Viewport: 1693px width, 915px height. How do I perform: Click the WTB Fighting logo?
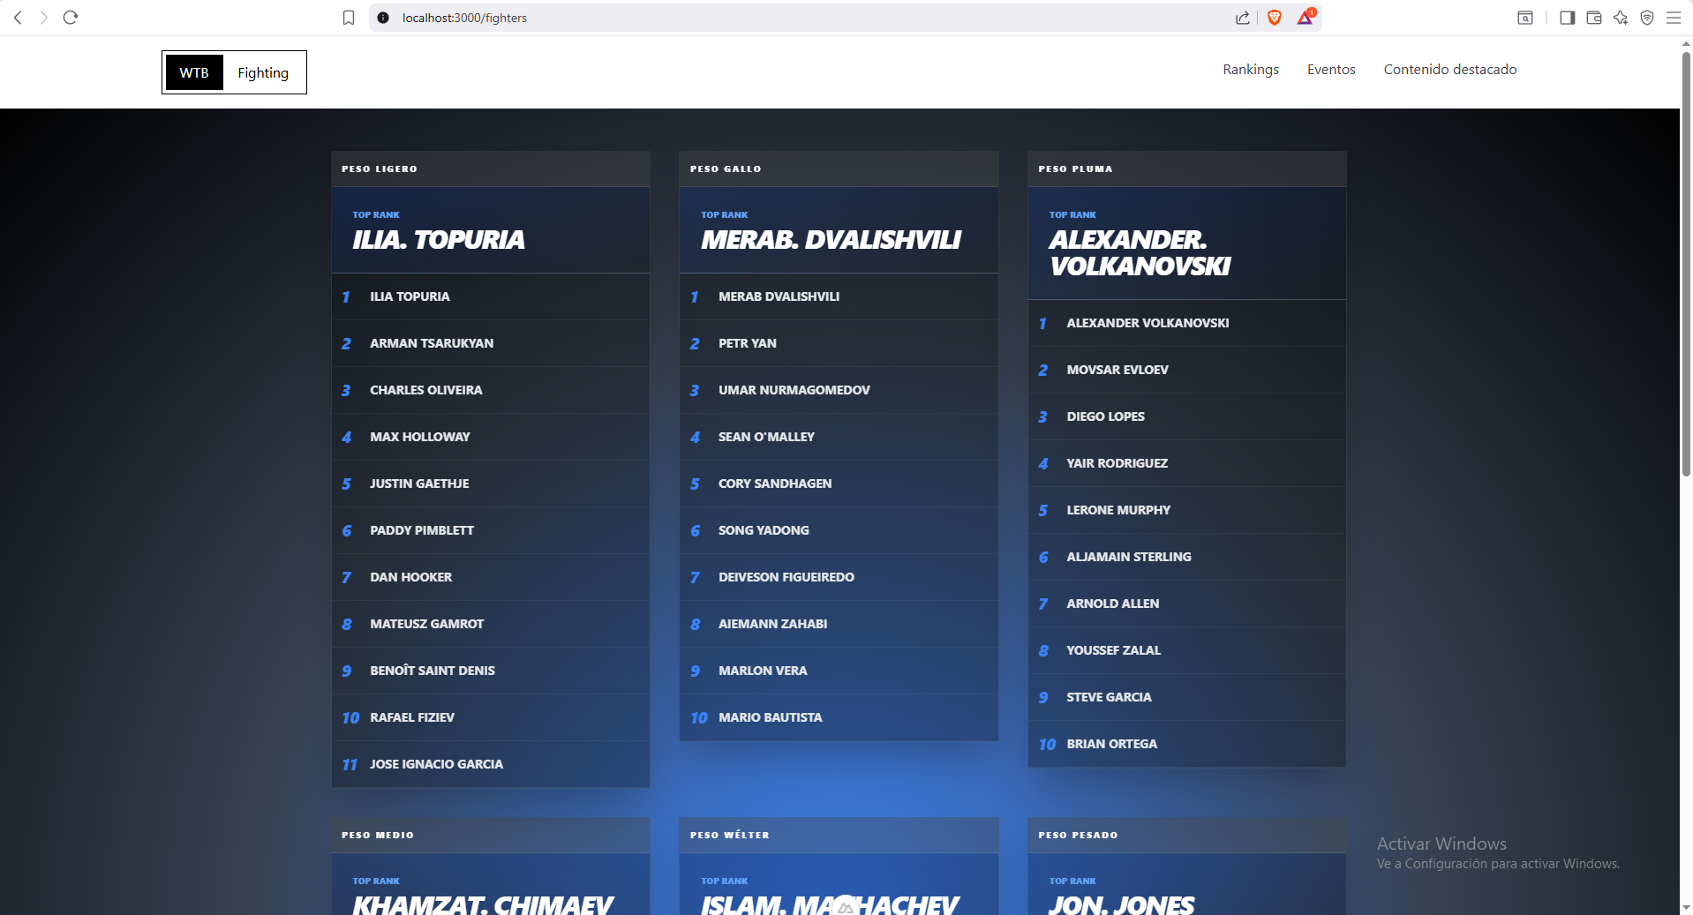[x=234, y=72]
